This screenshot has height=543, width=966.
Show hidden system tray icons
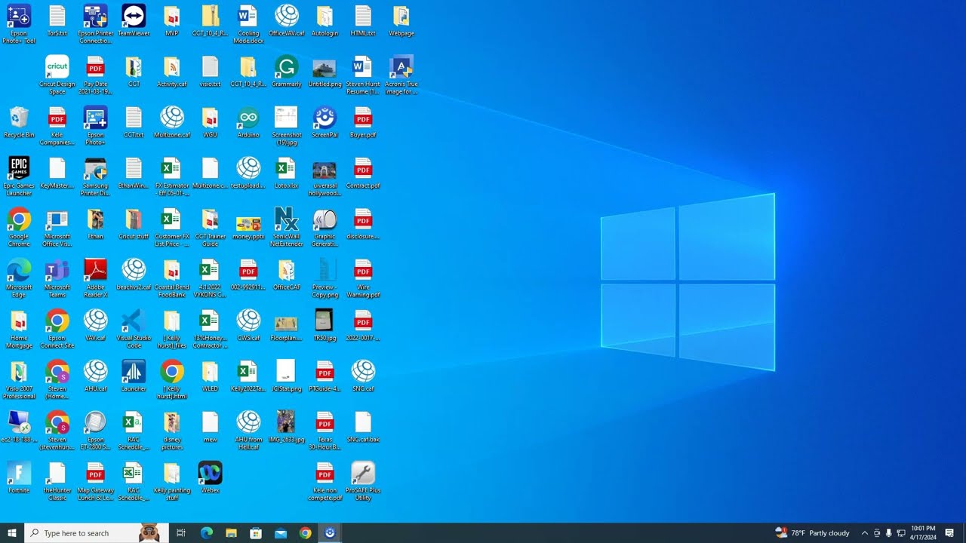(x=865, y=533)
